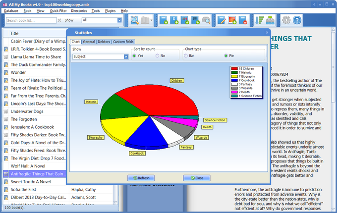Click the icon beside Sweet Tooth: A Novel

coord(6,182)
